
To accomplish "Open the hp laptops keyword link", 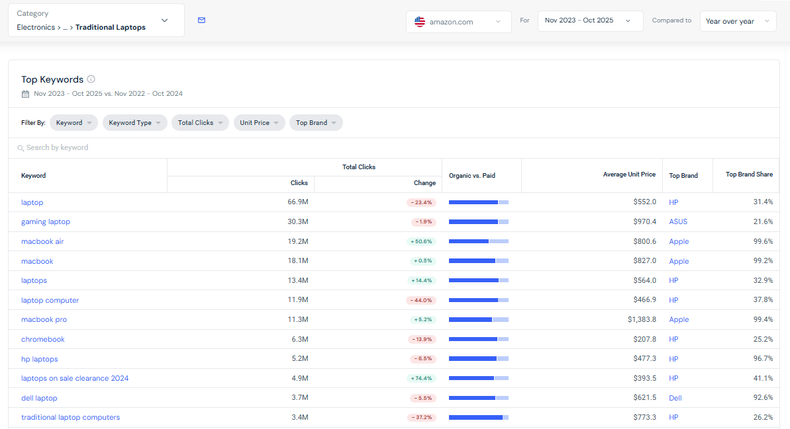I will pyautogui.click(x=39, y=359).
